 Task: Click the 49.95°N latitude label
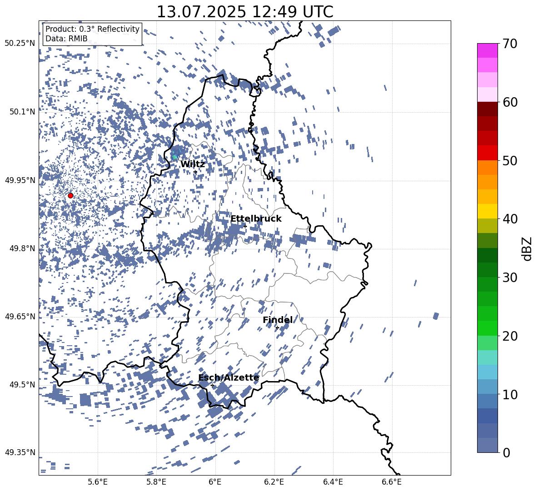pyautogui.click(x=20, y=180)
